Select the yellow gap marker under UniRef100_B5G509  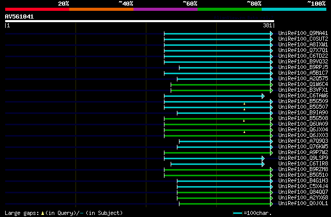click(244, 104)
